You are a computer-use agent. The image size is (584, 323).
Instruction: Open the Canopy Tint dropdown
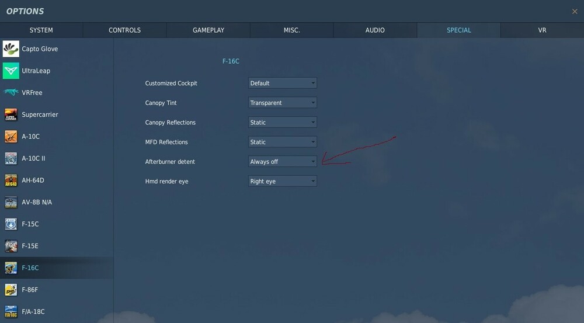[282, 103]
